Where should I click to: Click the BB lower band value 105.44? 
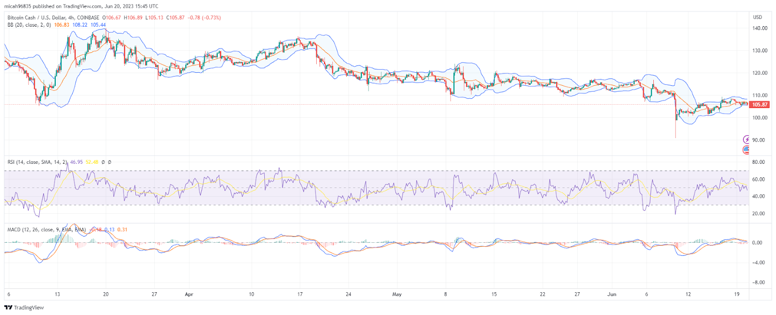tap(98, 25)
